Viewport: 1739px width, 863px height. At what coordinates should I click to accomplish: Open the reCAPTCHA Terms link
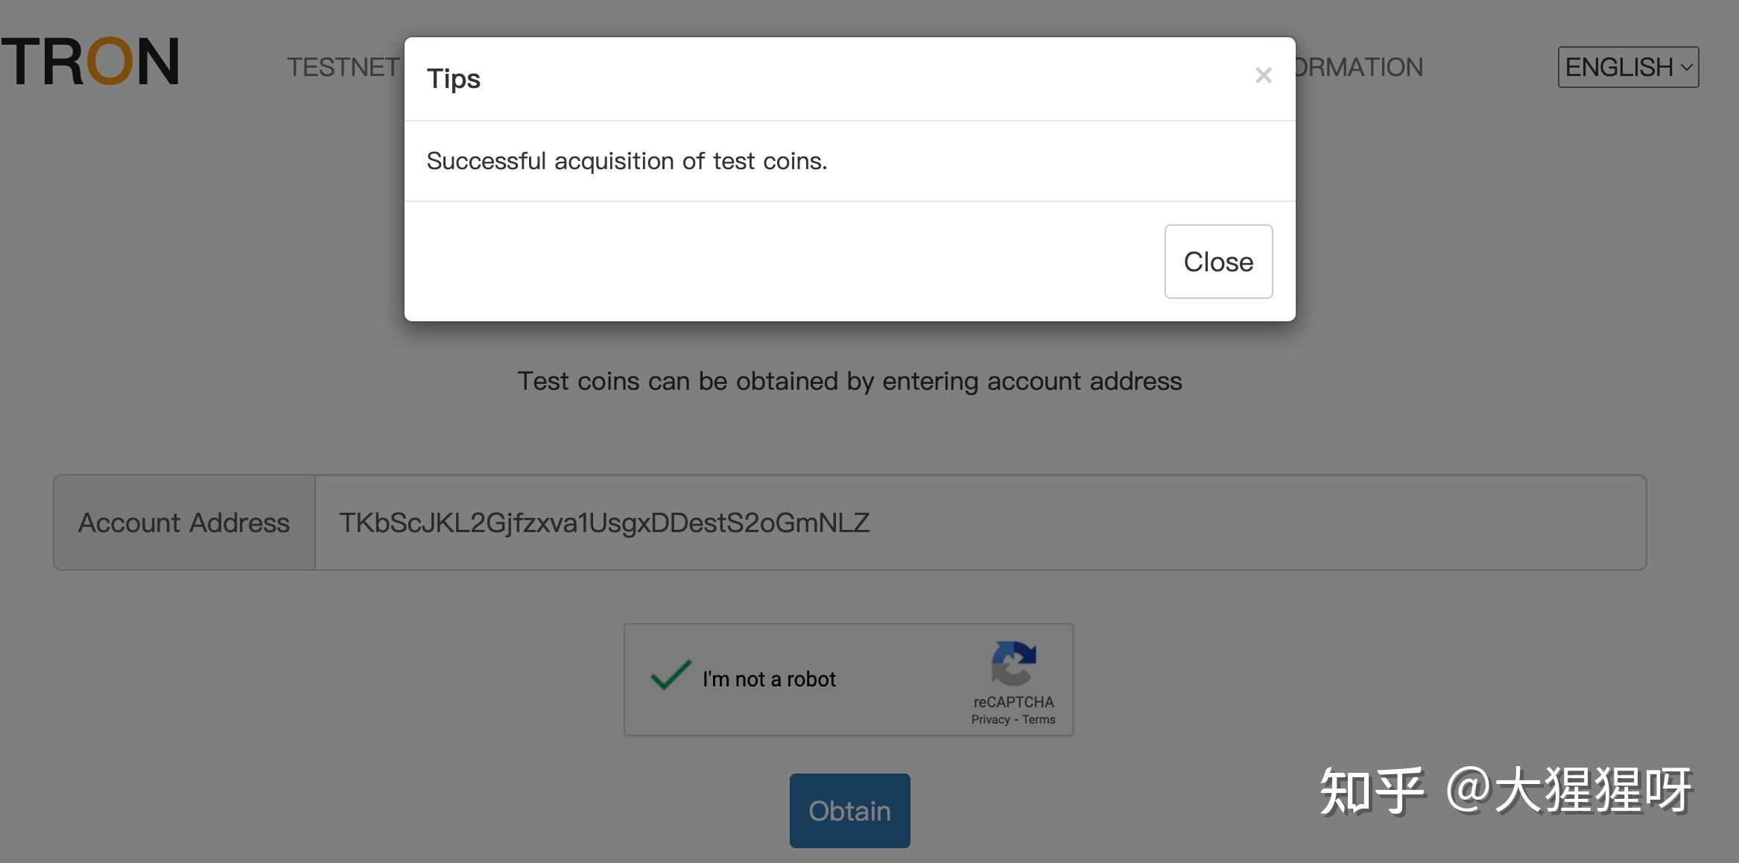click(1039, 720)
